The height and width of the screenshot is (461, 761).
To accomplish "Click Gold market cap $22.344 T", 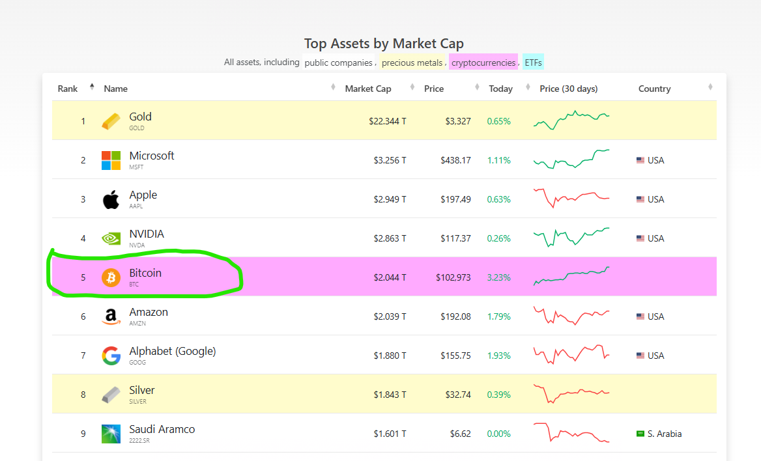I will click(387, 121).
